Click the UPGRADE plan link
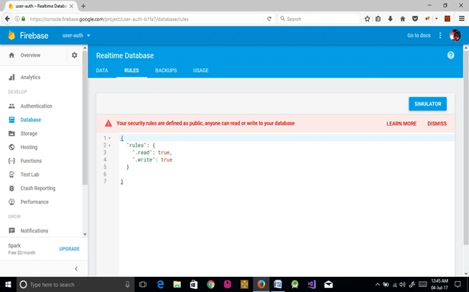Viewport: 469px width, 292px height. 70,249
